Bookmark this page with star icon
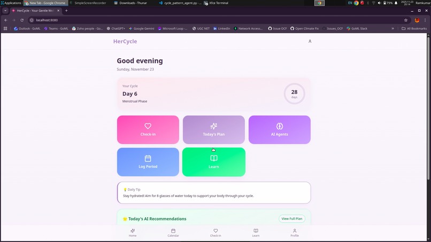 pyautogui.click(x=406, y=20)
